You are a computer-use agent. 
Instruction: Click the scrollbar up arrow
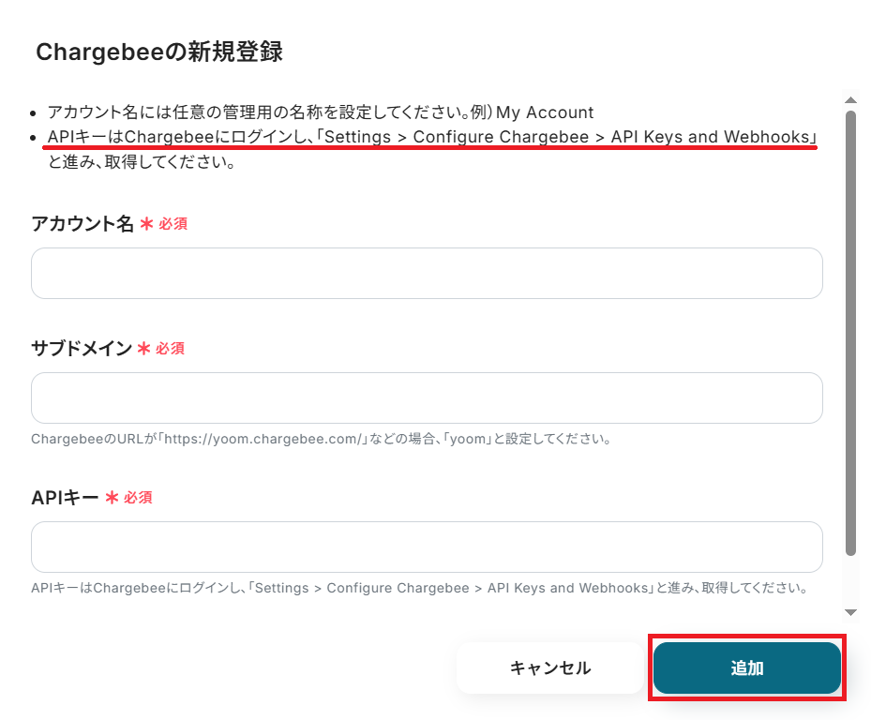tap(850, 100)
